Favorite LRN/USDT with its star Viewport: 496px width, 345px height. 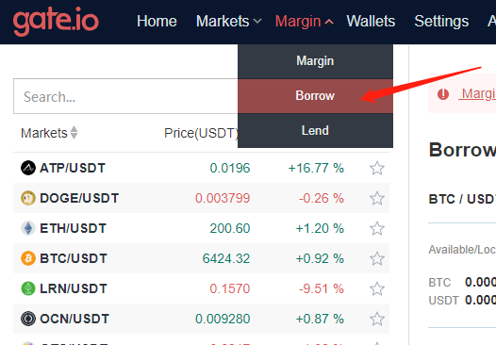(377, 288)
